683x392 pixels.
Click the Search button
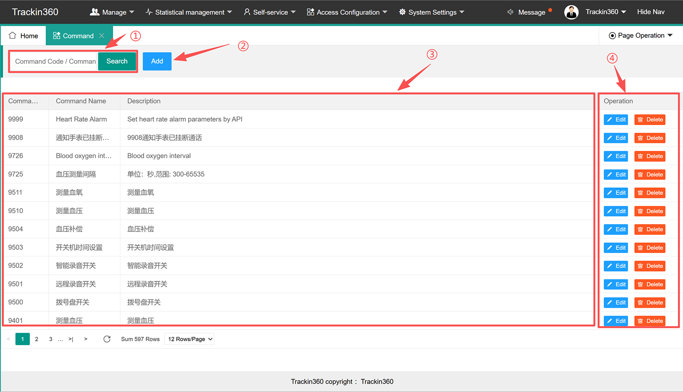[117, 61]
